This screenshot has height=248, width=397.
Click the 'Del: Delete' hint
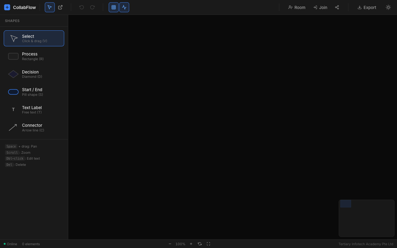point(16,165)
